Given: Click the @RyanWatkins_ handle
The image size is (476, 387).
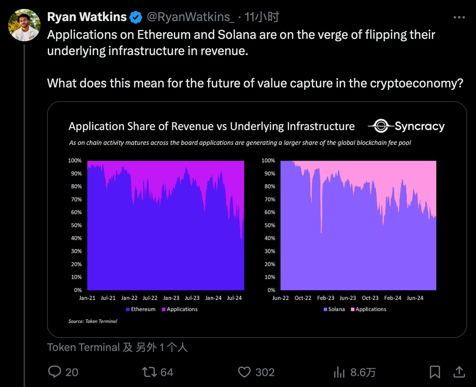Looking at the screenshot, I should coord(190,17).
